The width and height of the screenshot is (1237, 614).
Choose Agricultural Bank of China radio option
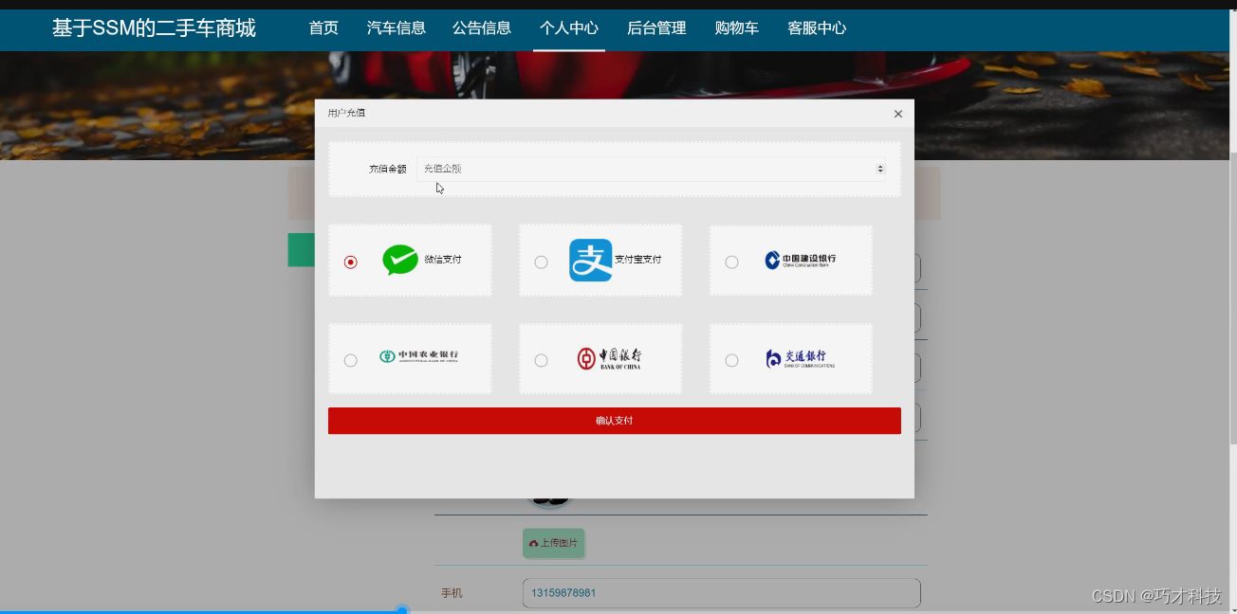tap(351, 360)
